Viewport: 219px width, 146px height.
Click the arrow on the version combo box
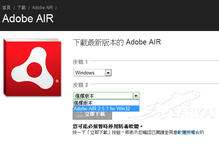pos(136,96)
